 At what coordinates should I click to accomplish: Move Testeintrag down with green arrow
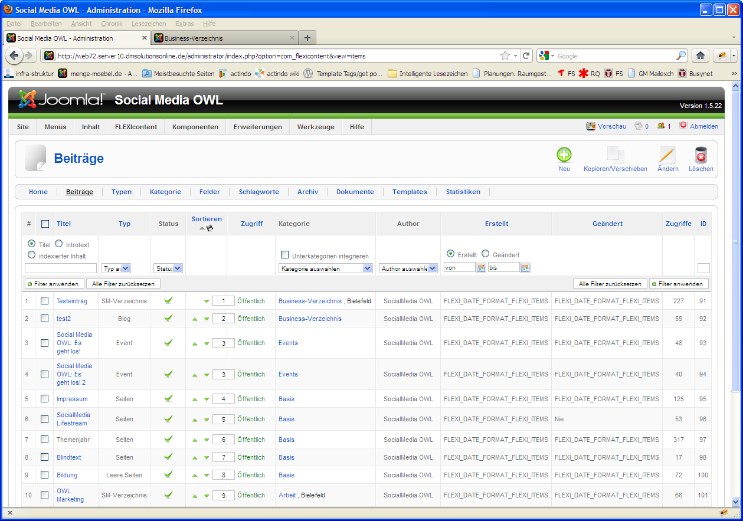click(x=207, y=302)
